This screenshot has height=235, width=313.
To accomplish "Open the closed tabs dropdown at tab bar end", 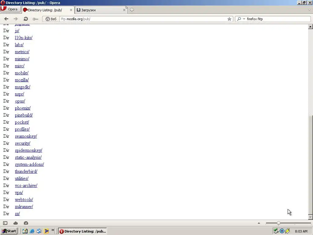I will [x=309, y=10].
